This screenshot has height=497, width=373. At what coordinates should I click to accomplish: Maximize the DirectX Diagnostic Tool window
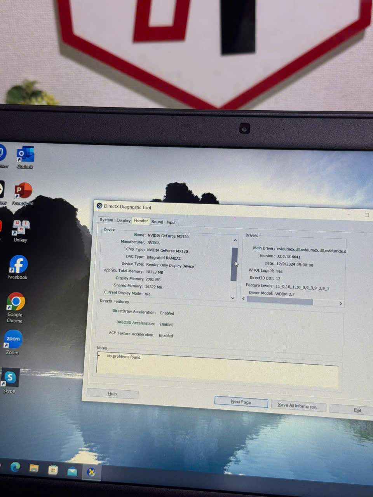click(x=366, y=215)
